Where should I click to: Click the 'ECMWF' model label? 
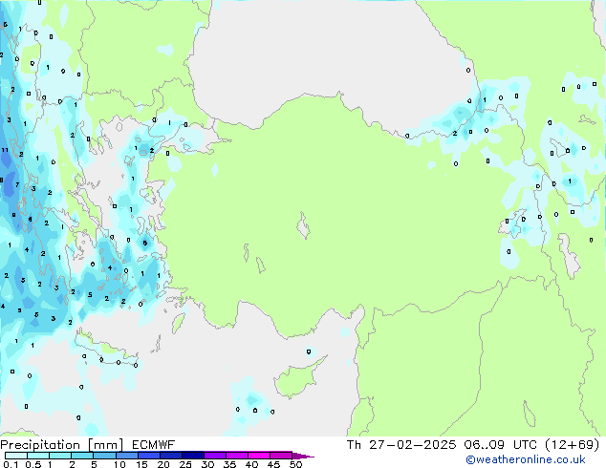[154, 445]
